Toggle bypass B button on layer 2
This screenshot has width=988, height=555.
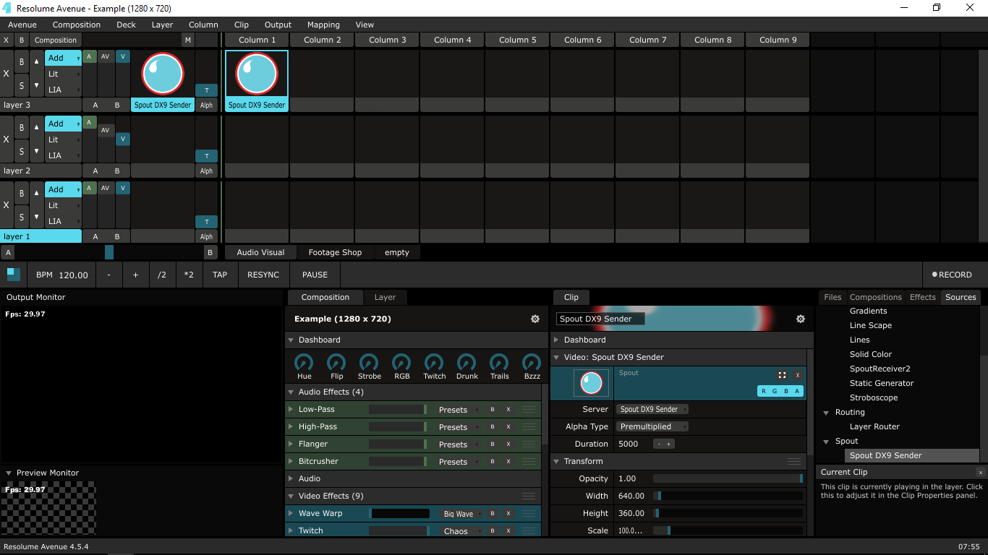(x=22, y=128)
